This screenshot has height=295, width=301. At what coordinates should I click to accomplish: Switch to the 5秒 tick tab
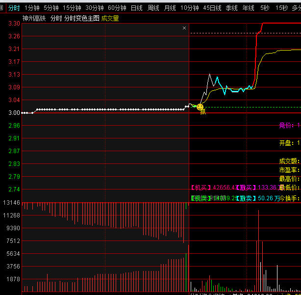click(265, 8)
